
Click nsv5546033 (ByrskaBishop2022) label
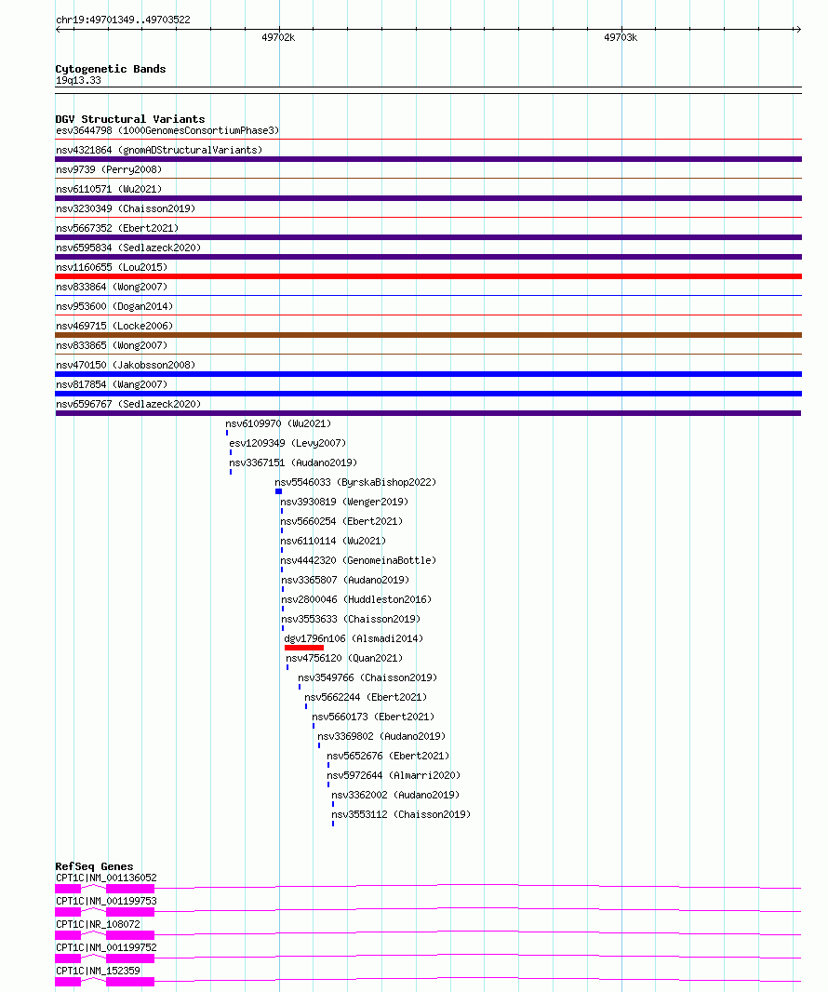tap(355, 483)
